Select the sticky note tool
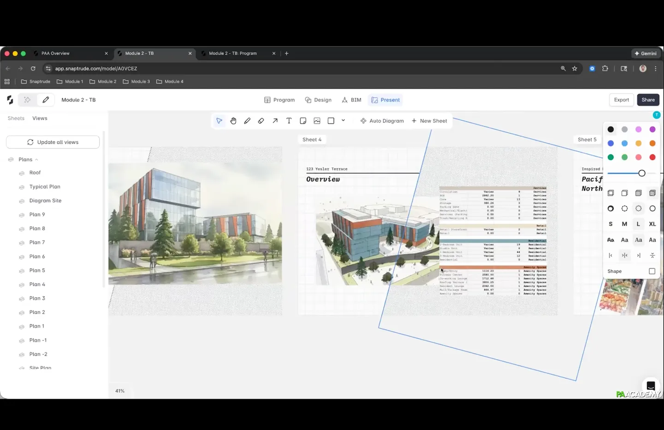Screen dimensions: 664x430 303,121
